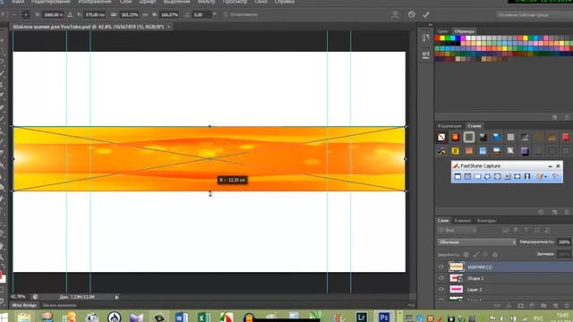Expand the status bar document info arrow
Viewport: 573px width, 322px height.
(116, 297)
